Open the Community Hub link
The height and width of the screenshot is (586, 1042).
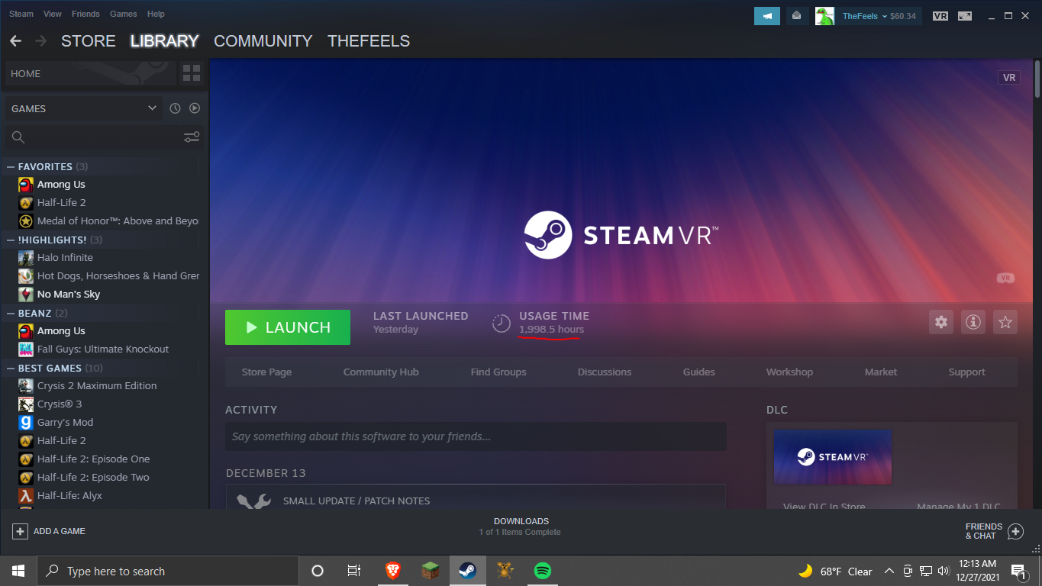point(381,372)
